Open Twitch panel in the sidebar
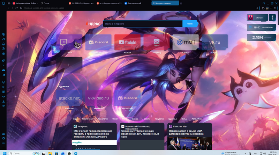The image size is (279, 155). pos(3,61)
